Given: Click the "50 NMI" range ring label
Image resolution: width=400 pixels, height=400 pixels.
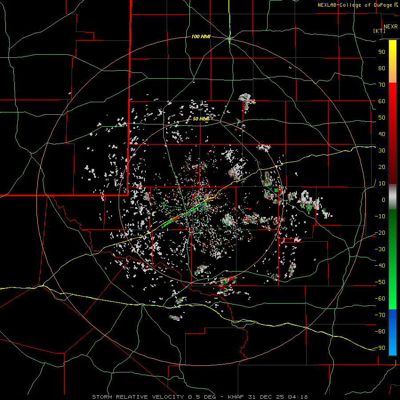Looking at the screenshot, I should pyautogui.click(x=201, y=119).
